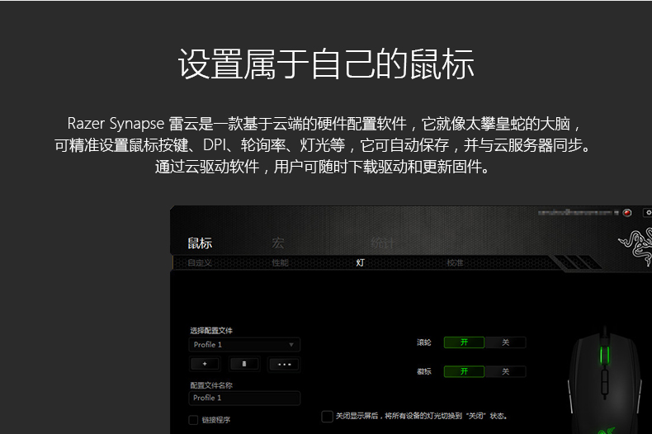The width and height of the screenshot is (652, 434).
Task: Click the add profile plus icon
Action: pyautogui.click(x=205, y=364)
